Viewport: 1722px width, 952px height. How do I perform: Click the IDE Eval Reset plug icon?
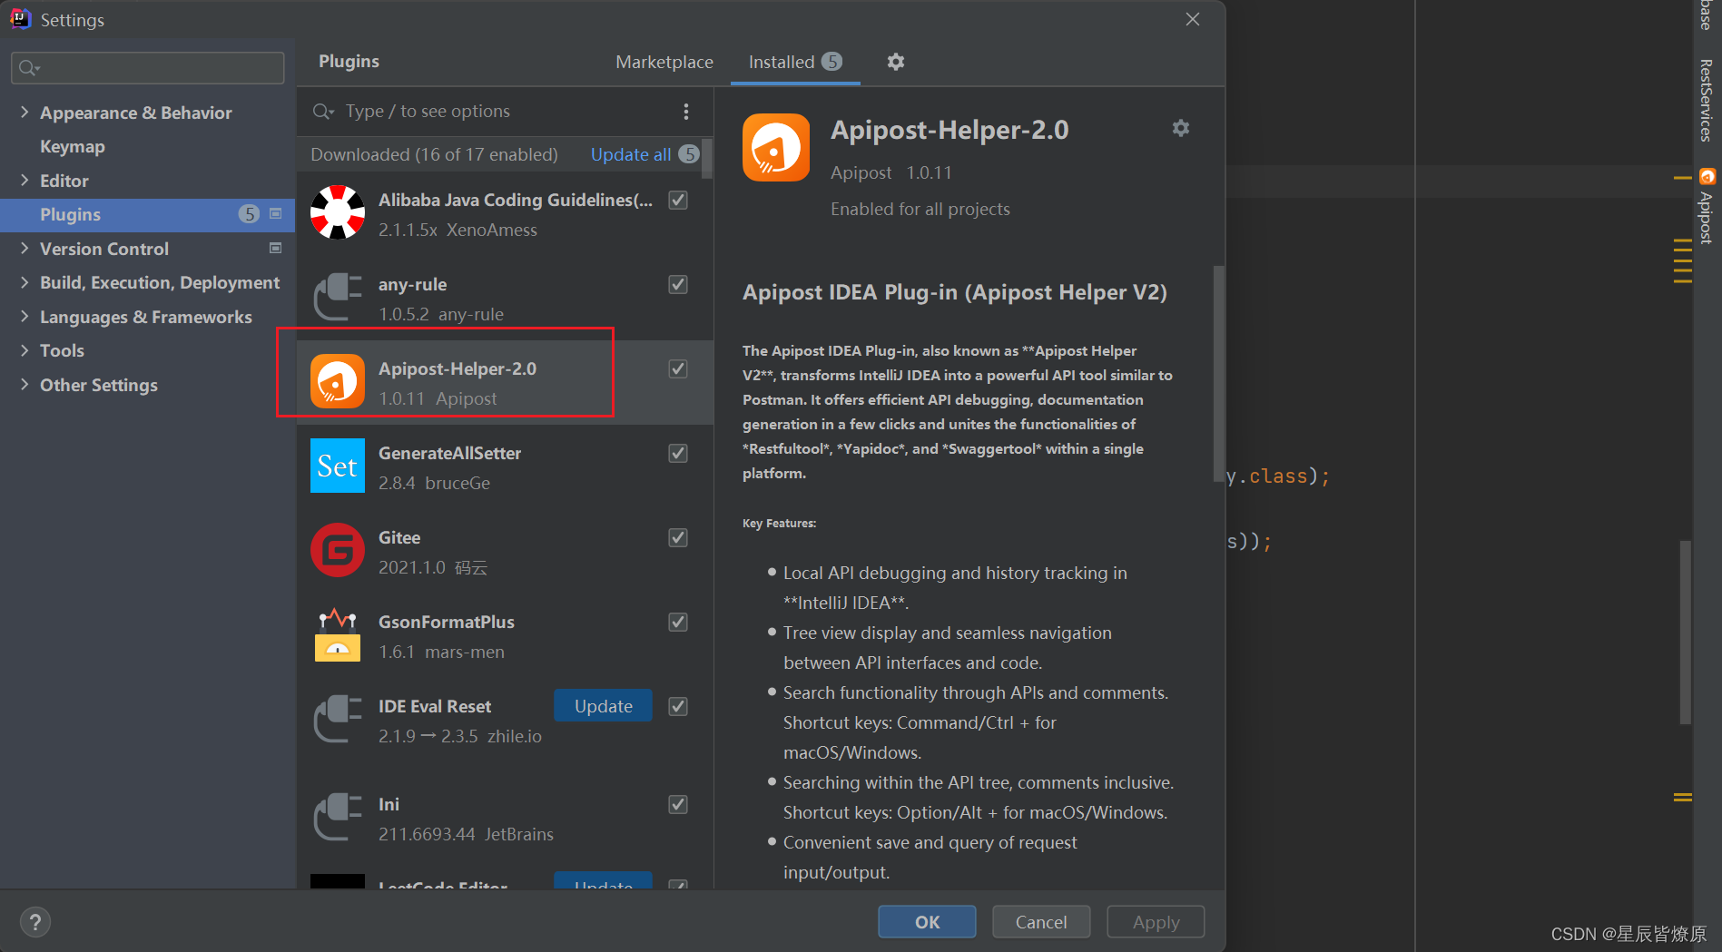(x=338, y=719)
